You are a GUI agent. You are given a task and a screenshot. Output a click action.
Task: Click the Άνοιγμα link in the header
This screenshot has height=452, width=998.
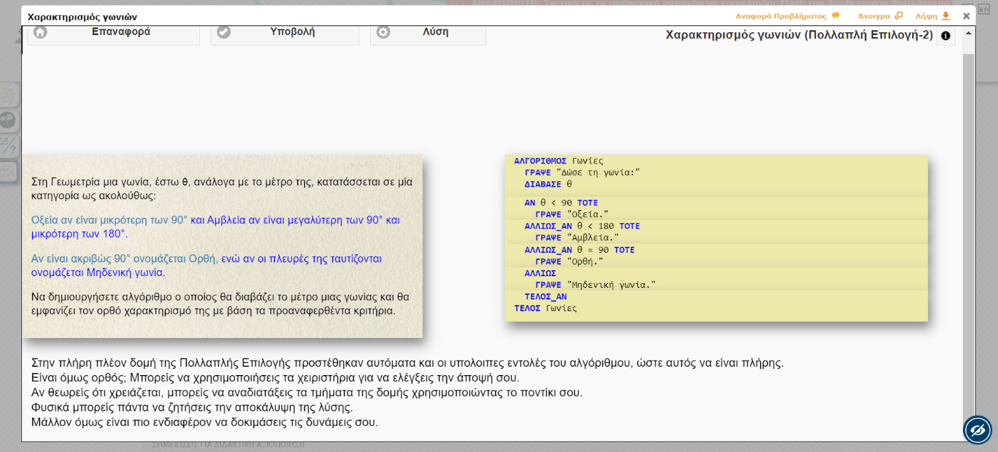click(x=874, y=16)
